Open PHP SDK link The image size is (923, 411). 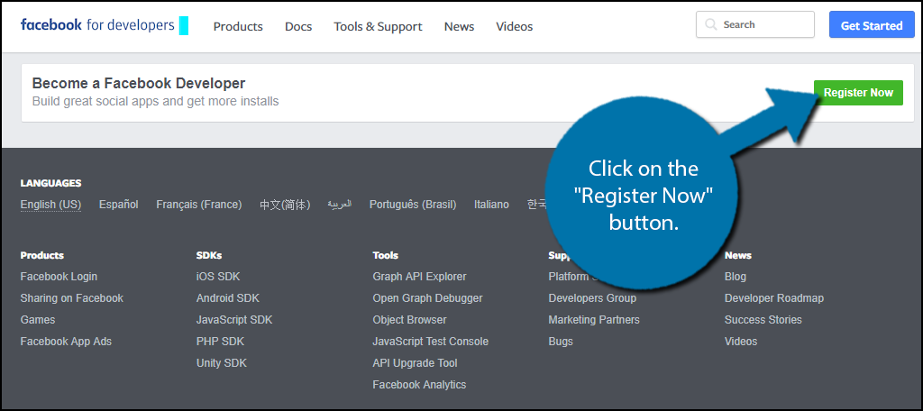tap(220, 341)
